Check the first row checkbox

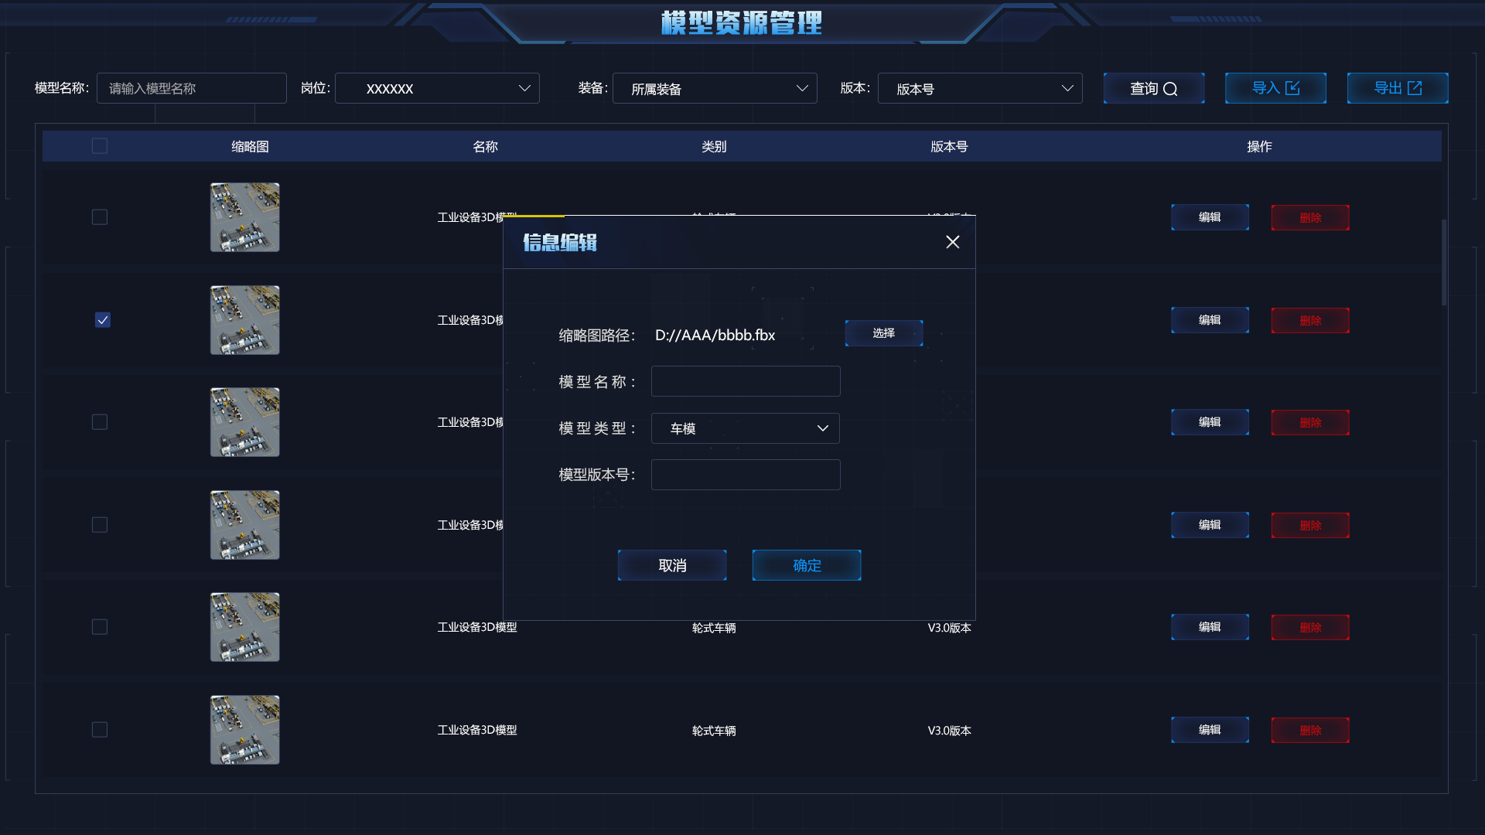point(100,217)
